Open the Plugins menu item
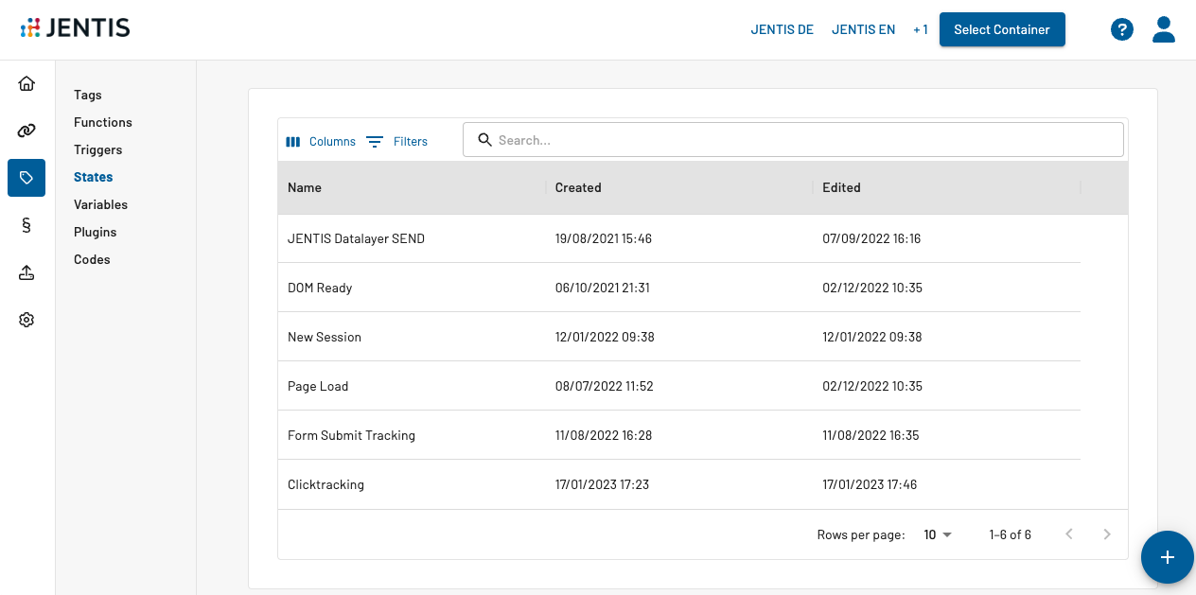This screenshot has width=1196, height=595. pyautogui.click(x=96, y=232)
